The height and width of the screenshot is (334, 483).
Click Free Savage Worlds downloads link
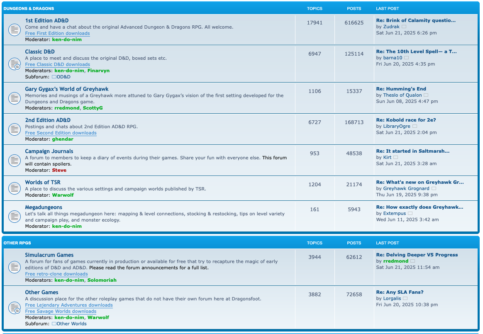(x=61, y=311)
